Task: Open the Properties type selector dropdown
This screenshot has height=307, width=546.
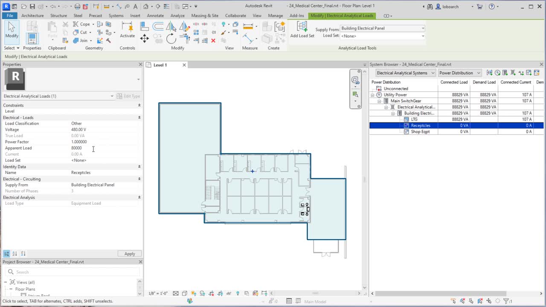Action: click(138, 79)
